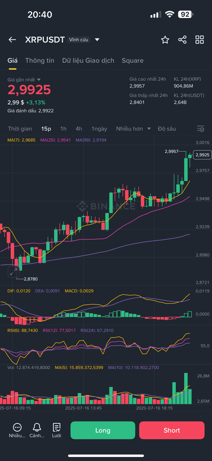Tap the XRPUSDT pair title
212x461 pixels.
point(45,40)
